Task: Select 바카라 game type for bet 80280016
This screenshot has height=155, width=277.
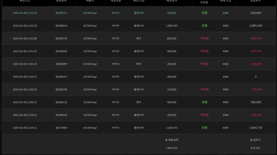Action: [x=115, y=115]
